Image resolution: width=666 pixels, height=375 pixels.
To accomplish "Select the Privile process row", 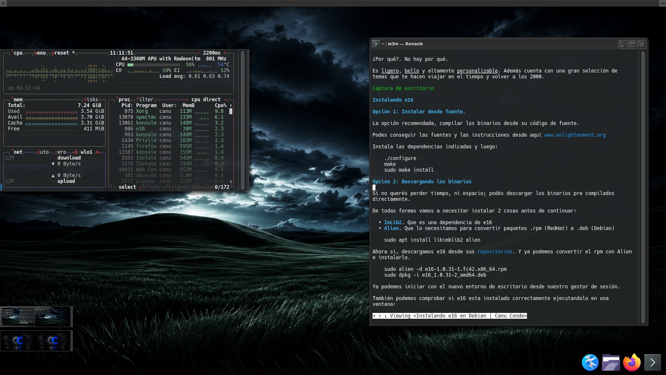I will [171, 140].
